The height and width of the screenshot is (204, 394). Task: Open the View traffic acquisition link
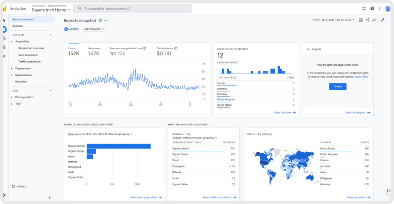tap(219, 197)
